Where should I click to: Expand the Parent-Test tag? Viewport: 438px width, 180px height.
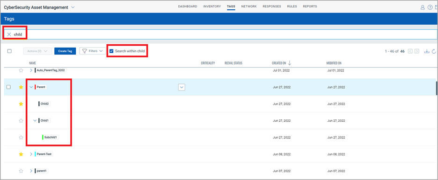[x=31, y=154]
